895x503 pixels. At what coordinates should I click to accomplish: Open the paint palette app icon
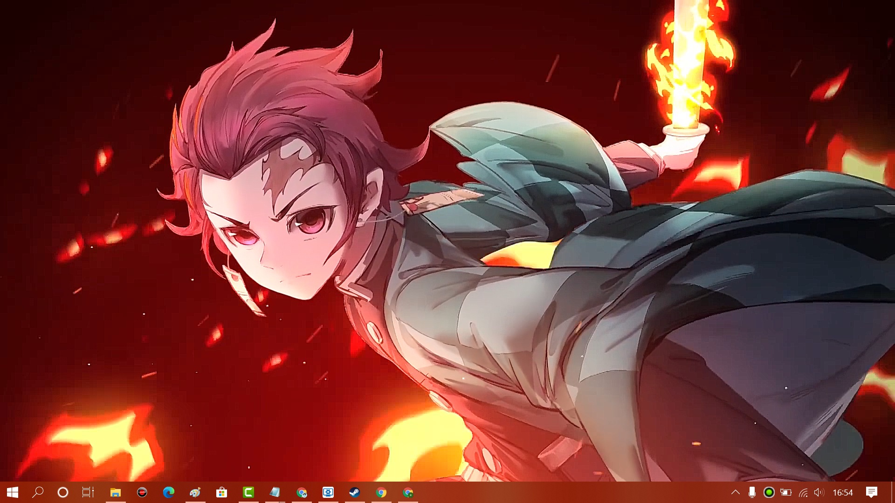(x=195, y=492)
